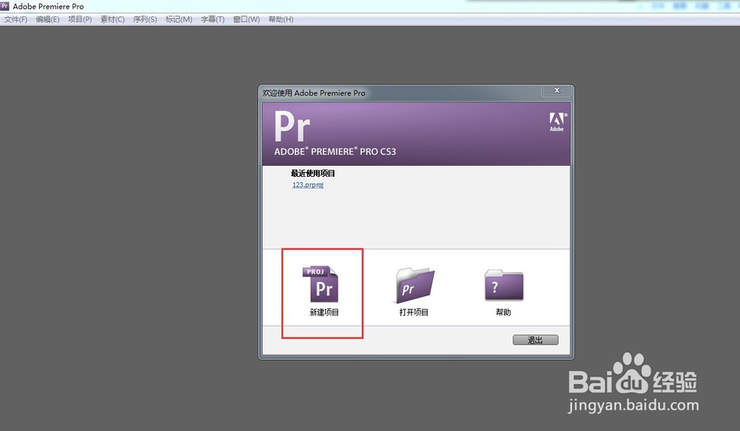Open the Project menu 项目(P)

click(80, 19)
